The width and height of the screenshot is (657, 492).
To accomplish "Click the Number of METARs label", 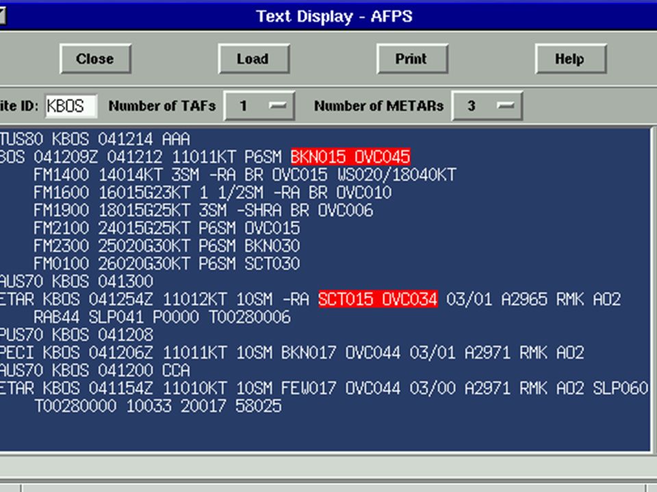I will [378, 106].
